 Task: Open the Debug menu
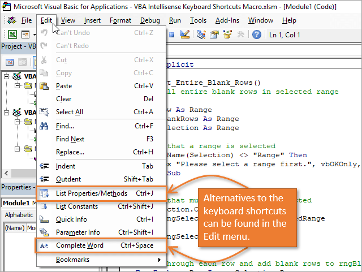(149, 20)
